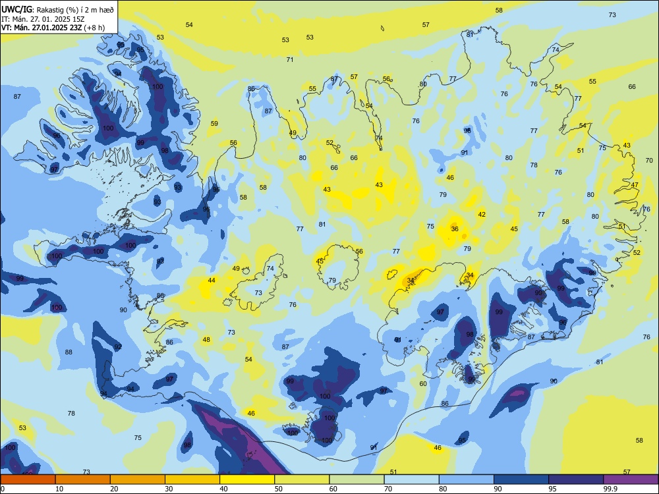The width and height of the screenshot is (659, 494).
Task: Click the legend tick label '40'
Action: [x=223, y=489]
